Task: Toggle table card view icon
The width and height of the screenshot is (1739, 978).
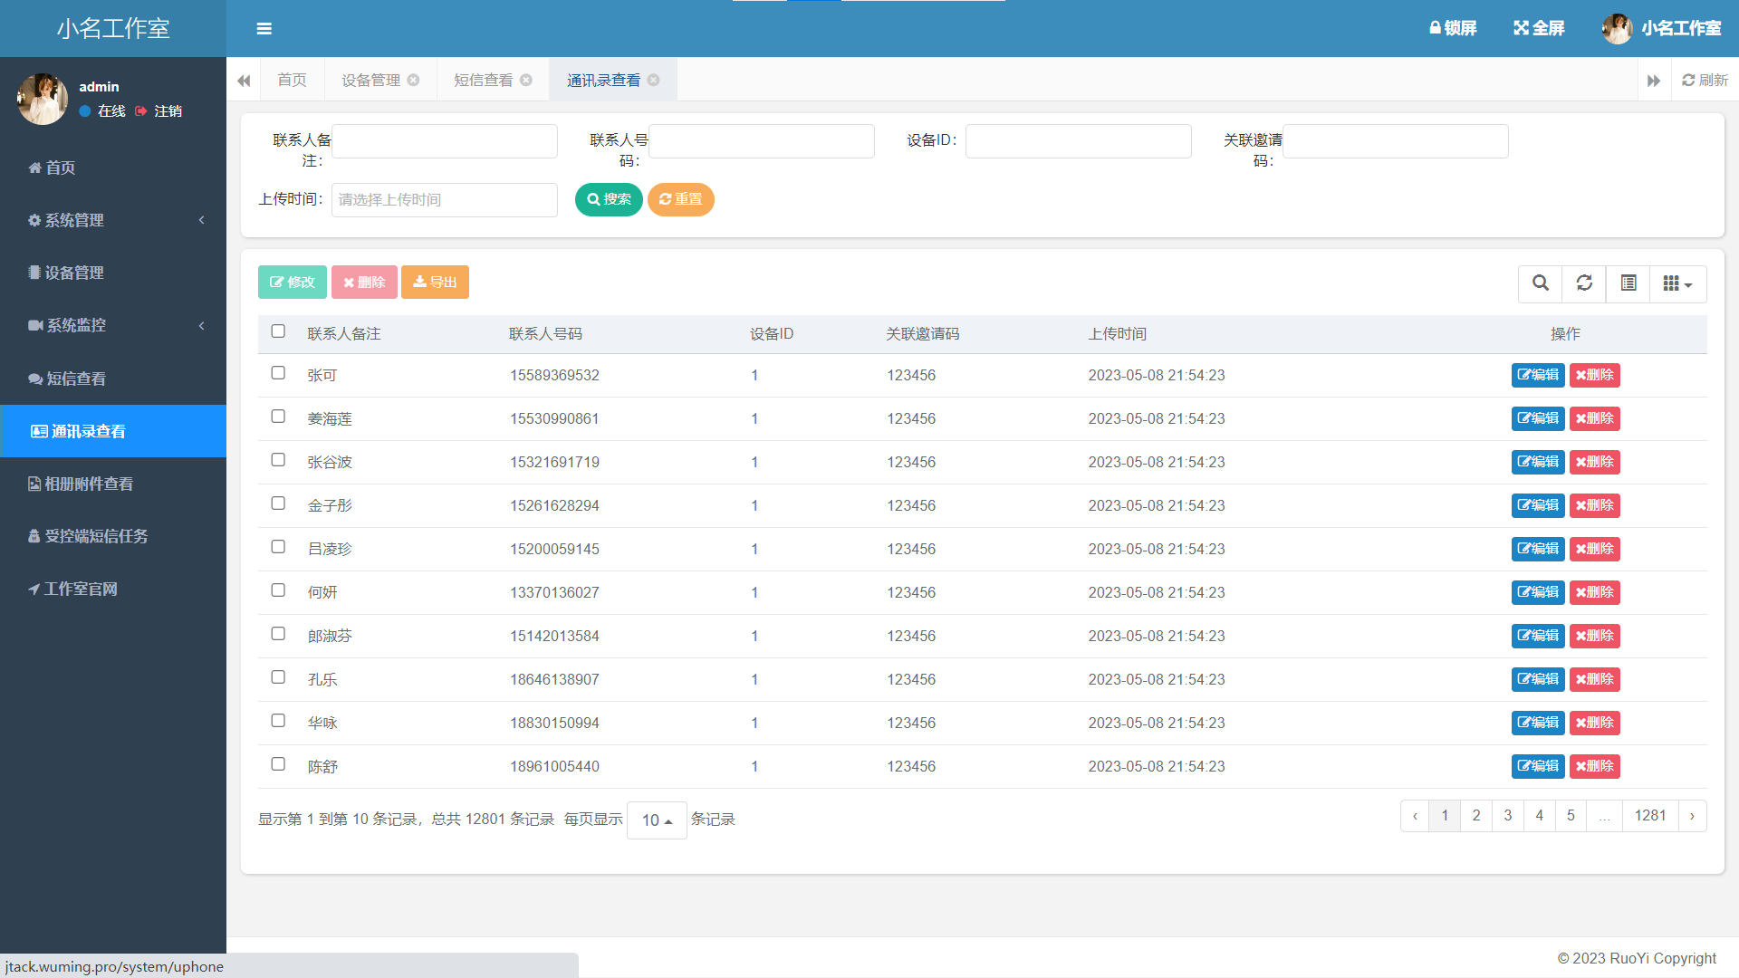Action: 1628,283
